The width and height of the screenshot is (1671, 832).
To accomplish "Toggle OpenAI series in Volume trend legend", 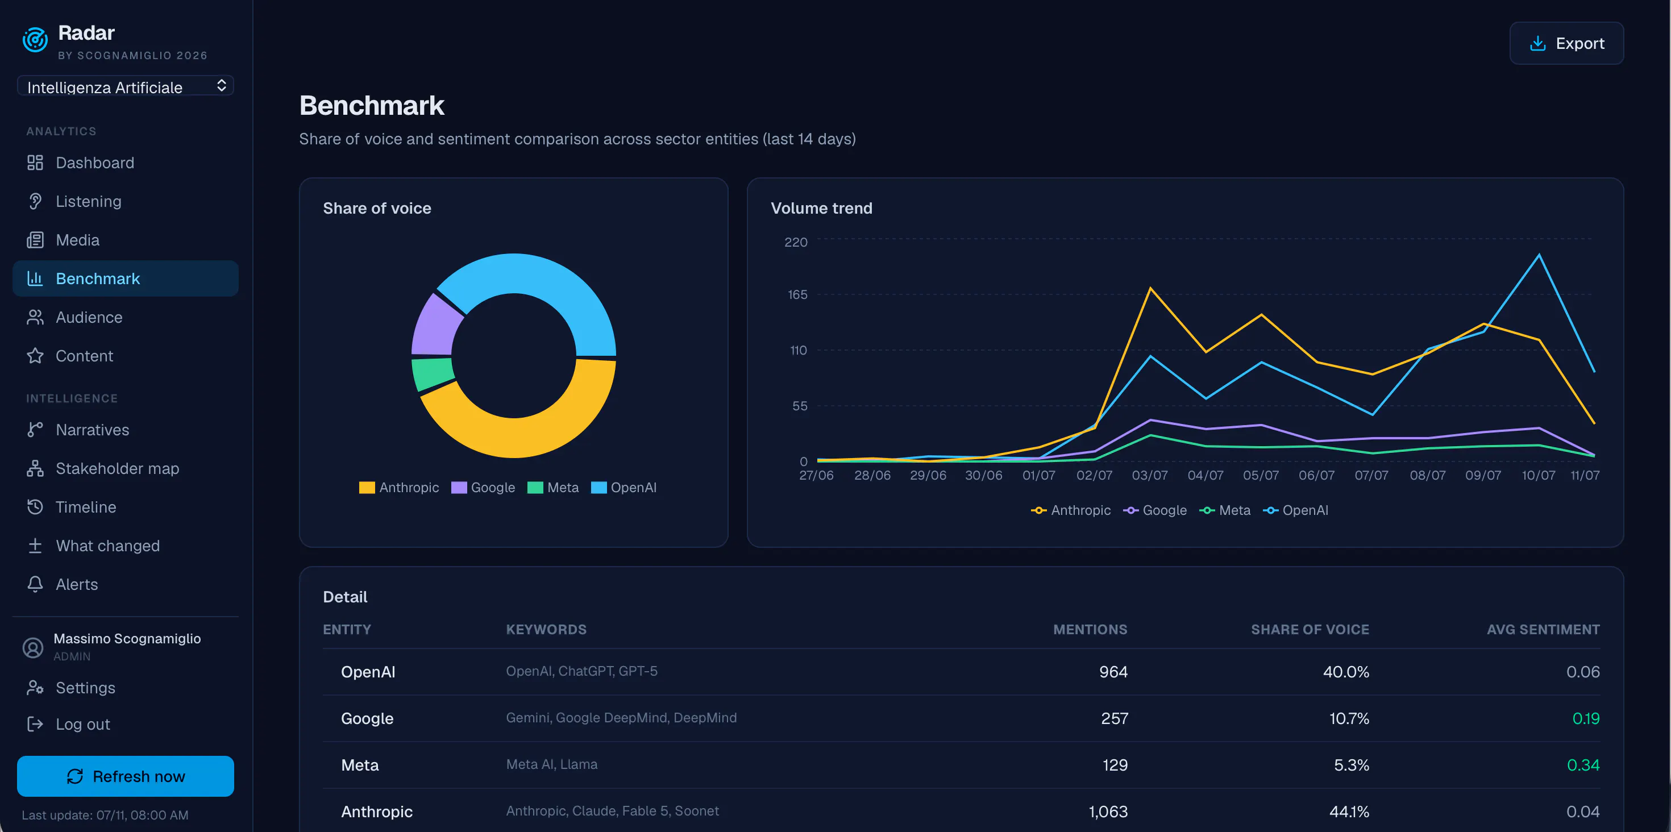I will coord(1296,510).
